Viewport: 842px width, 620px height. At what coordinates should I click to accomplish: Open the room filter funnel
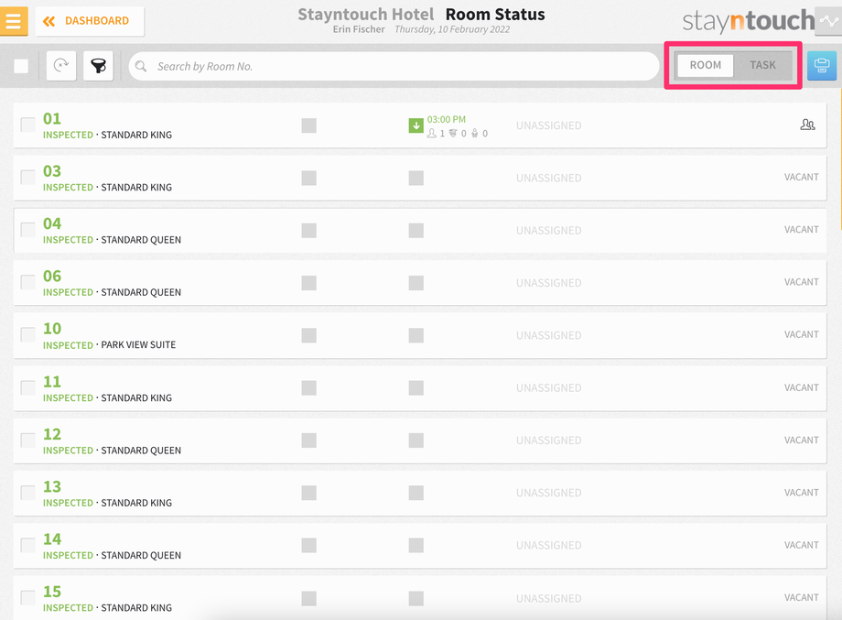(98, 66)
